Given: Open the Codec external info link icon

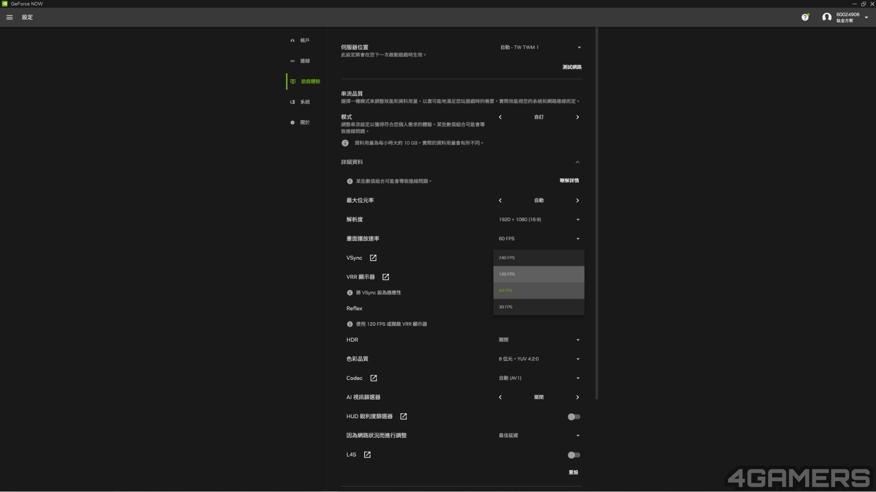Looking at the screenshot, I should pos(373,378).
